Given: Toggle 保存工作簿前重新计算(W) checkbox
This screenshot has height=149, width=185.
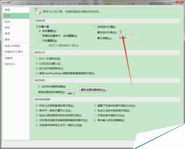Looking at the screenshot, I should 46,45.
